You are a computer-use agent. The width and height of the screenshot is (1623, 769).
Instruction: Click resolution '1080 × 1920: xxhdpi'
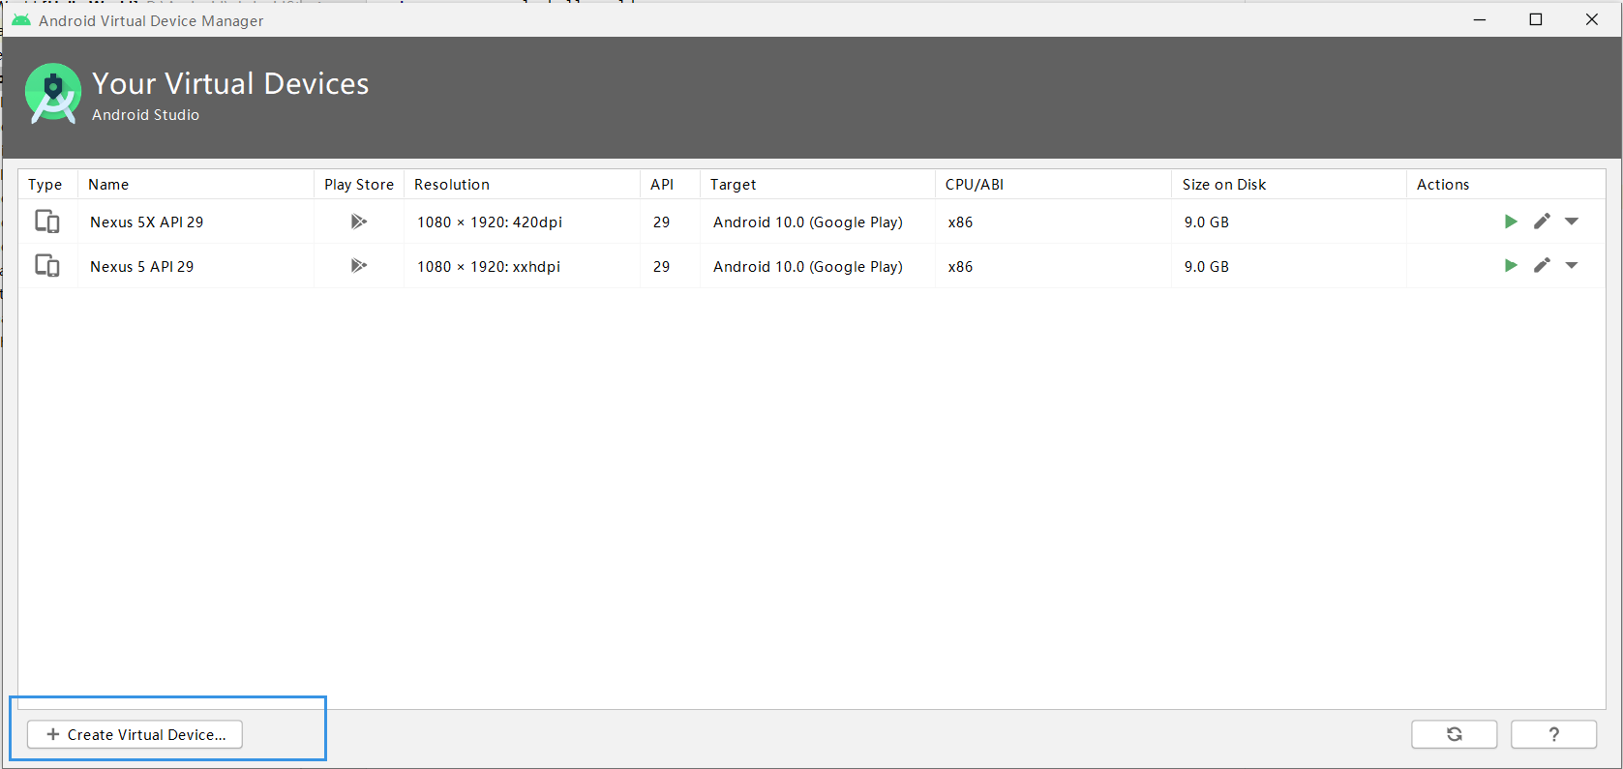(x=489, y=266)
